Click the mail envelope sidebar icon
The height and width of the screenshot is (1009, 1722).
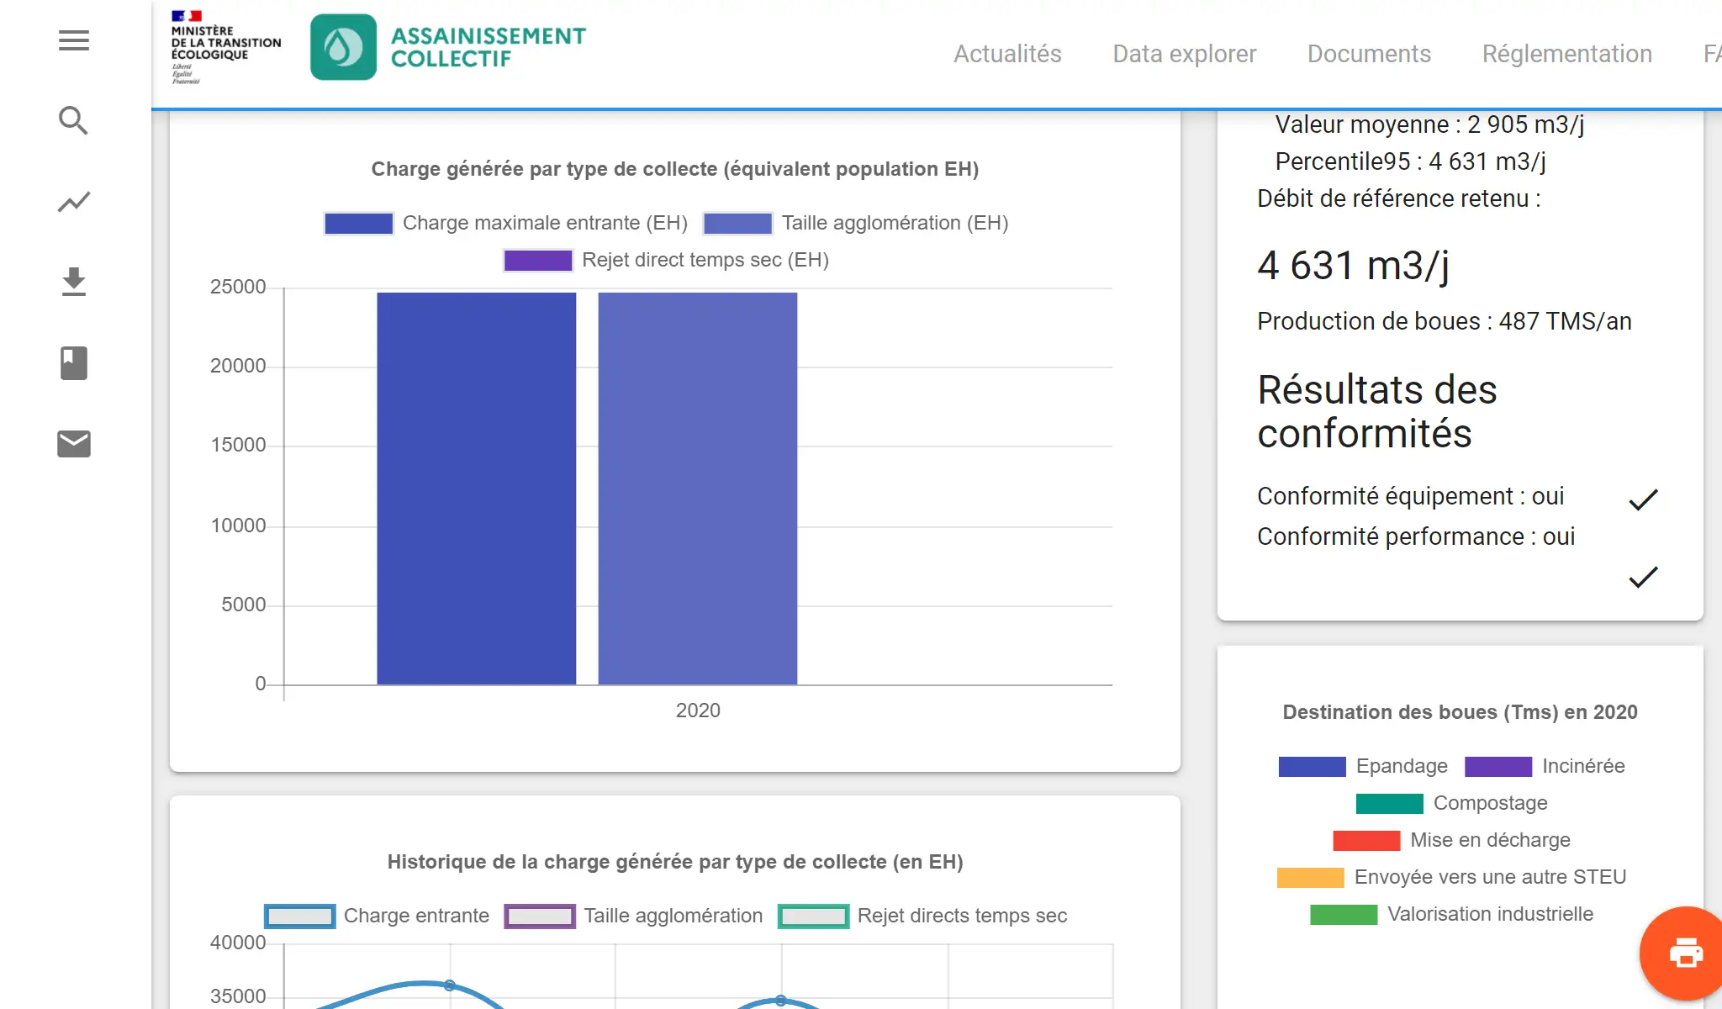point(74,444)
